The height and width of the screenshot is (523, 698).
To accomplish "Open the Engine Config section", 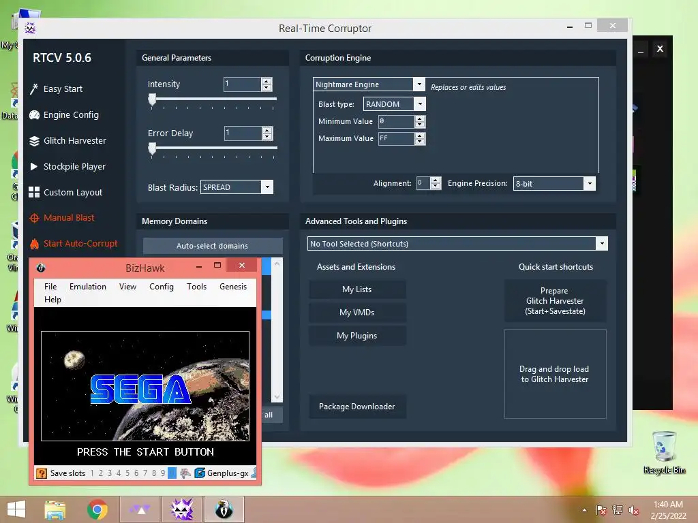I will [64, 114].
